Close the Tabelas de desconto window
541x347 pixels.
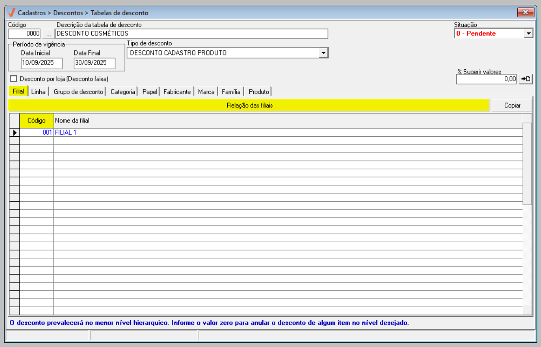(525, 13)
